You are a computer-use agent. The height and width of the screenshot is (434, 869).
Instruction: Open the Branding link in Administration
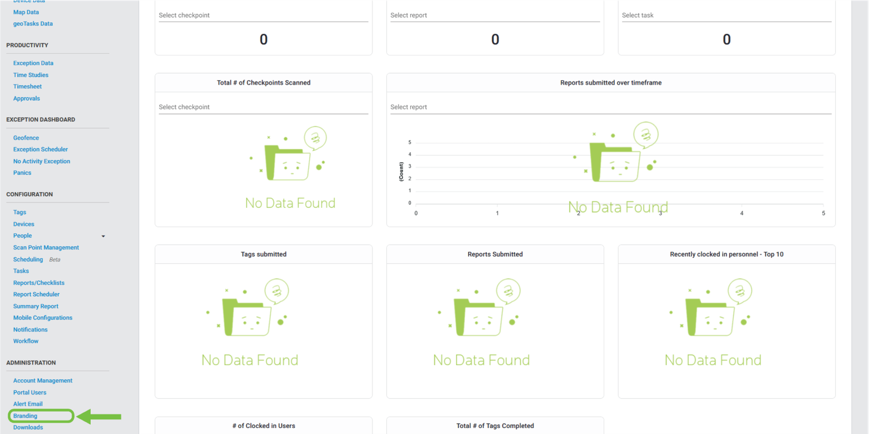[26, 416]
